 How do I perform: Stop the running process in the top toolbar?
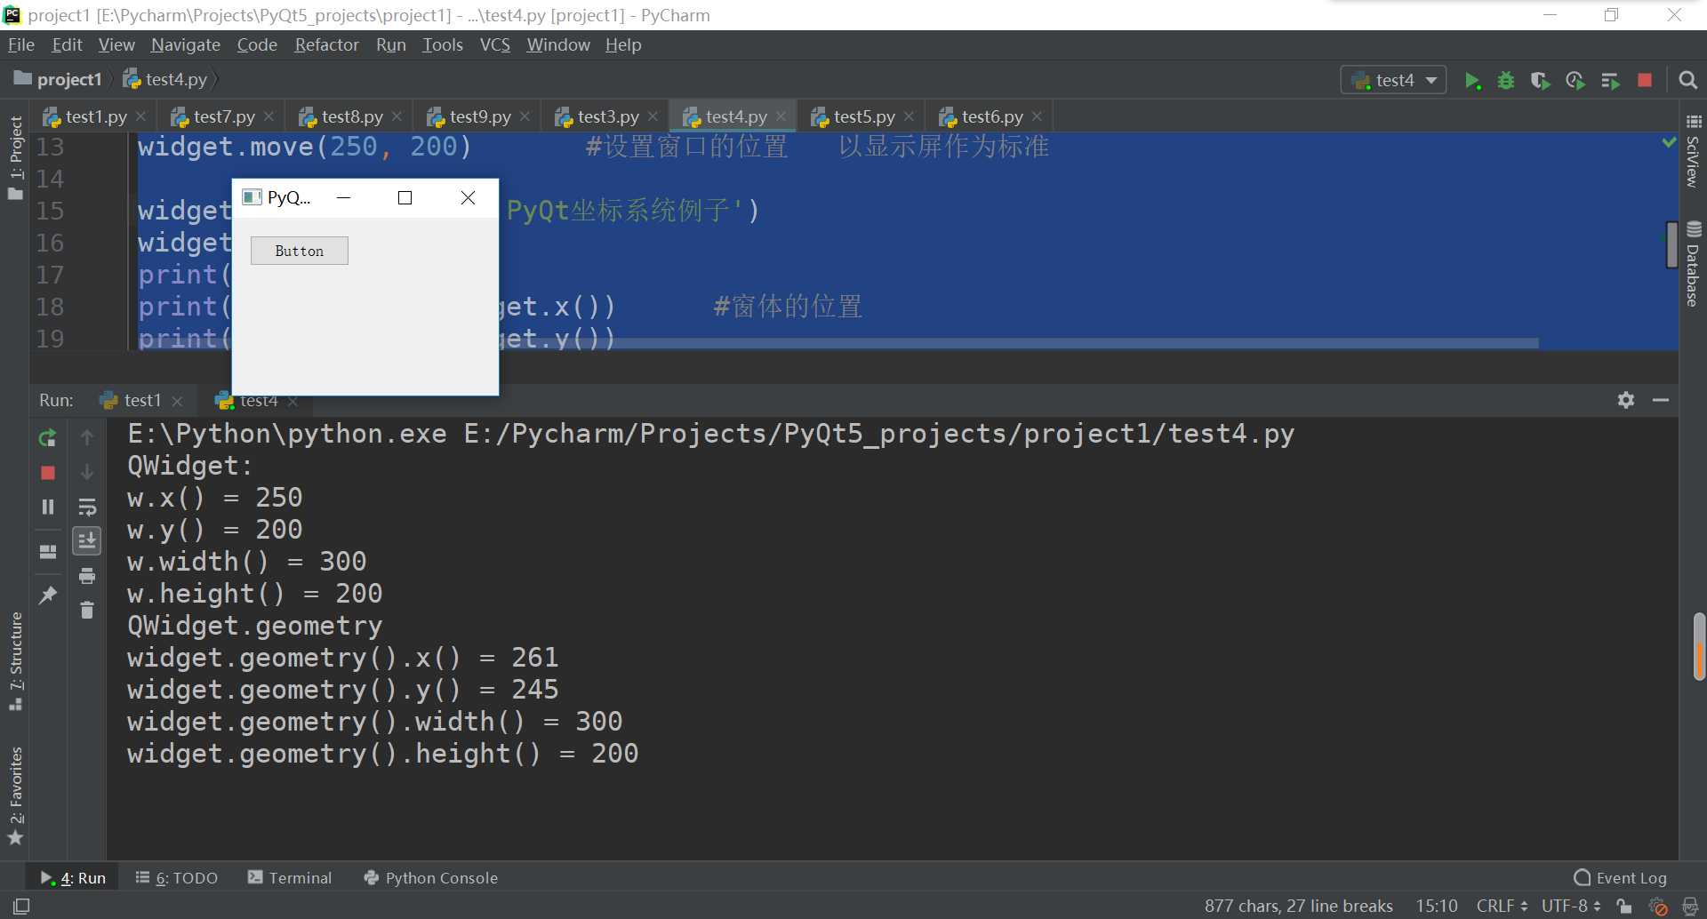(1645, 80)
